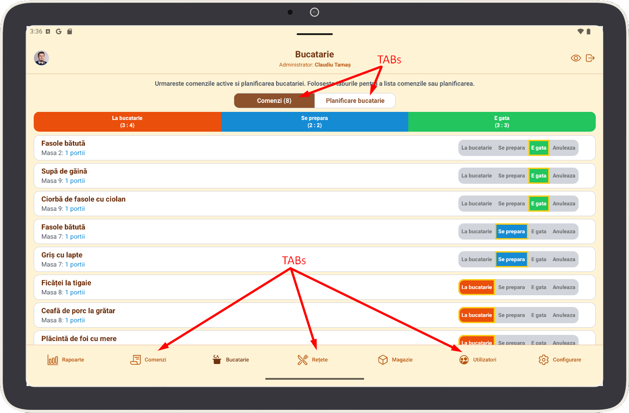Click the Wi-Fi status icon
Screen dimensions: 629x413
(x=580, y=31)
